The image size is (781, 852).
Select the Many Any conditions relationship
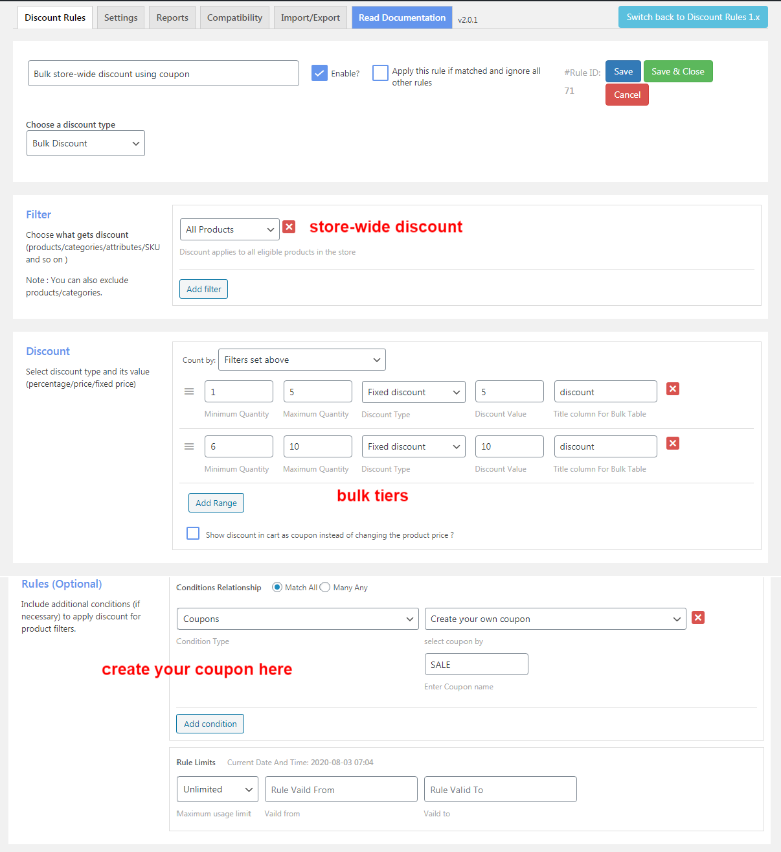point(324,587)
